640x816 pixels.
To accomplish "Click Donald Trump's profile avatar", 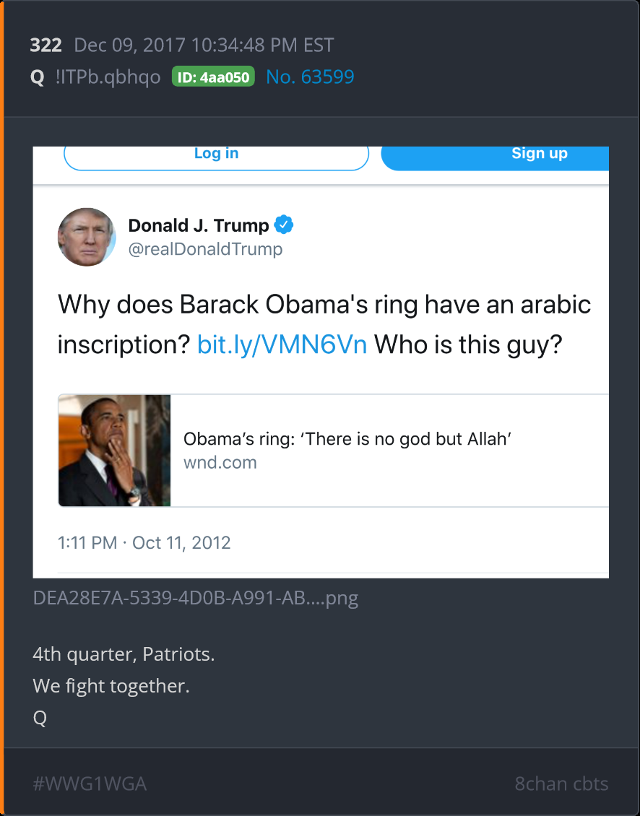I will 87,237.
